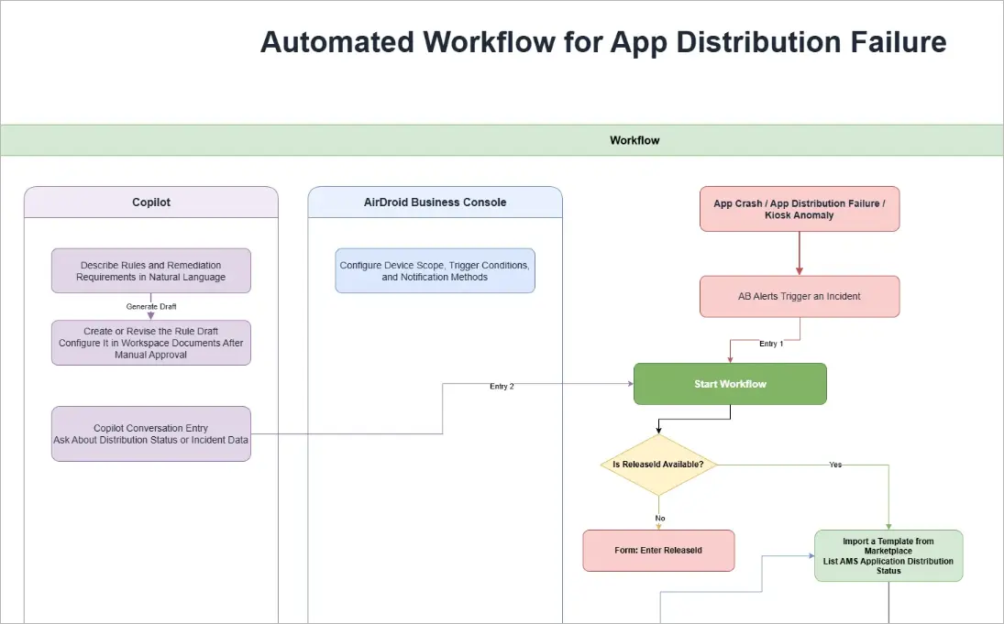Click the green Start Workflow node
This screenshot has height=624, width=1004.
[x=730, y=384]
